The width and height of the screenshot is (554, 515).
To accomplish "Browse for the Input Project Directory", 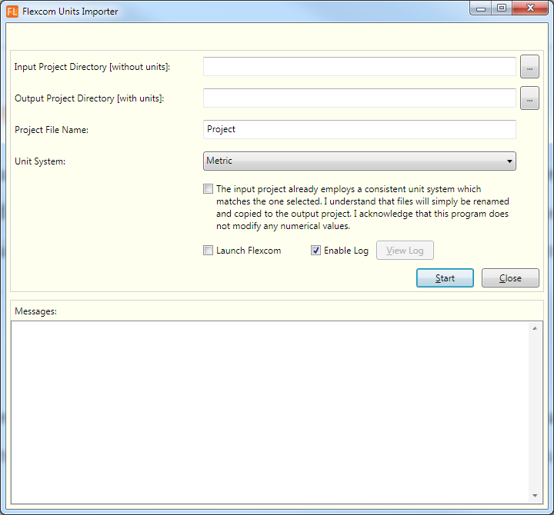I will click(x=529, y=66).
